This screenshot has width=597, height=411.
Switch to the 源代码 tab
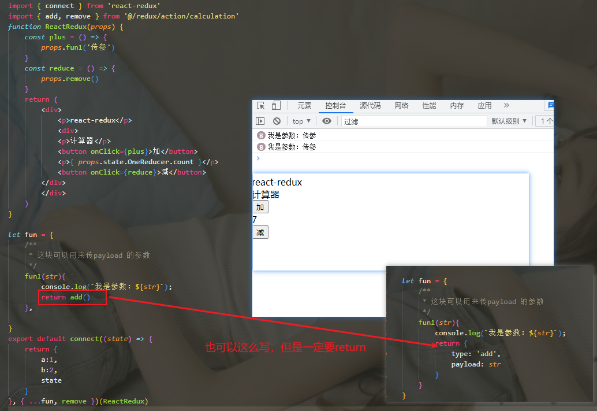pyautogui.click(x=370, y=106)
